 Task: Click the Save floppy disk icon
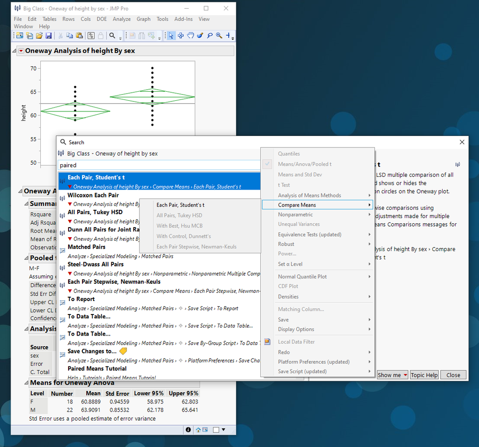tap(48, 36)
